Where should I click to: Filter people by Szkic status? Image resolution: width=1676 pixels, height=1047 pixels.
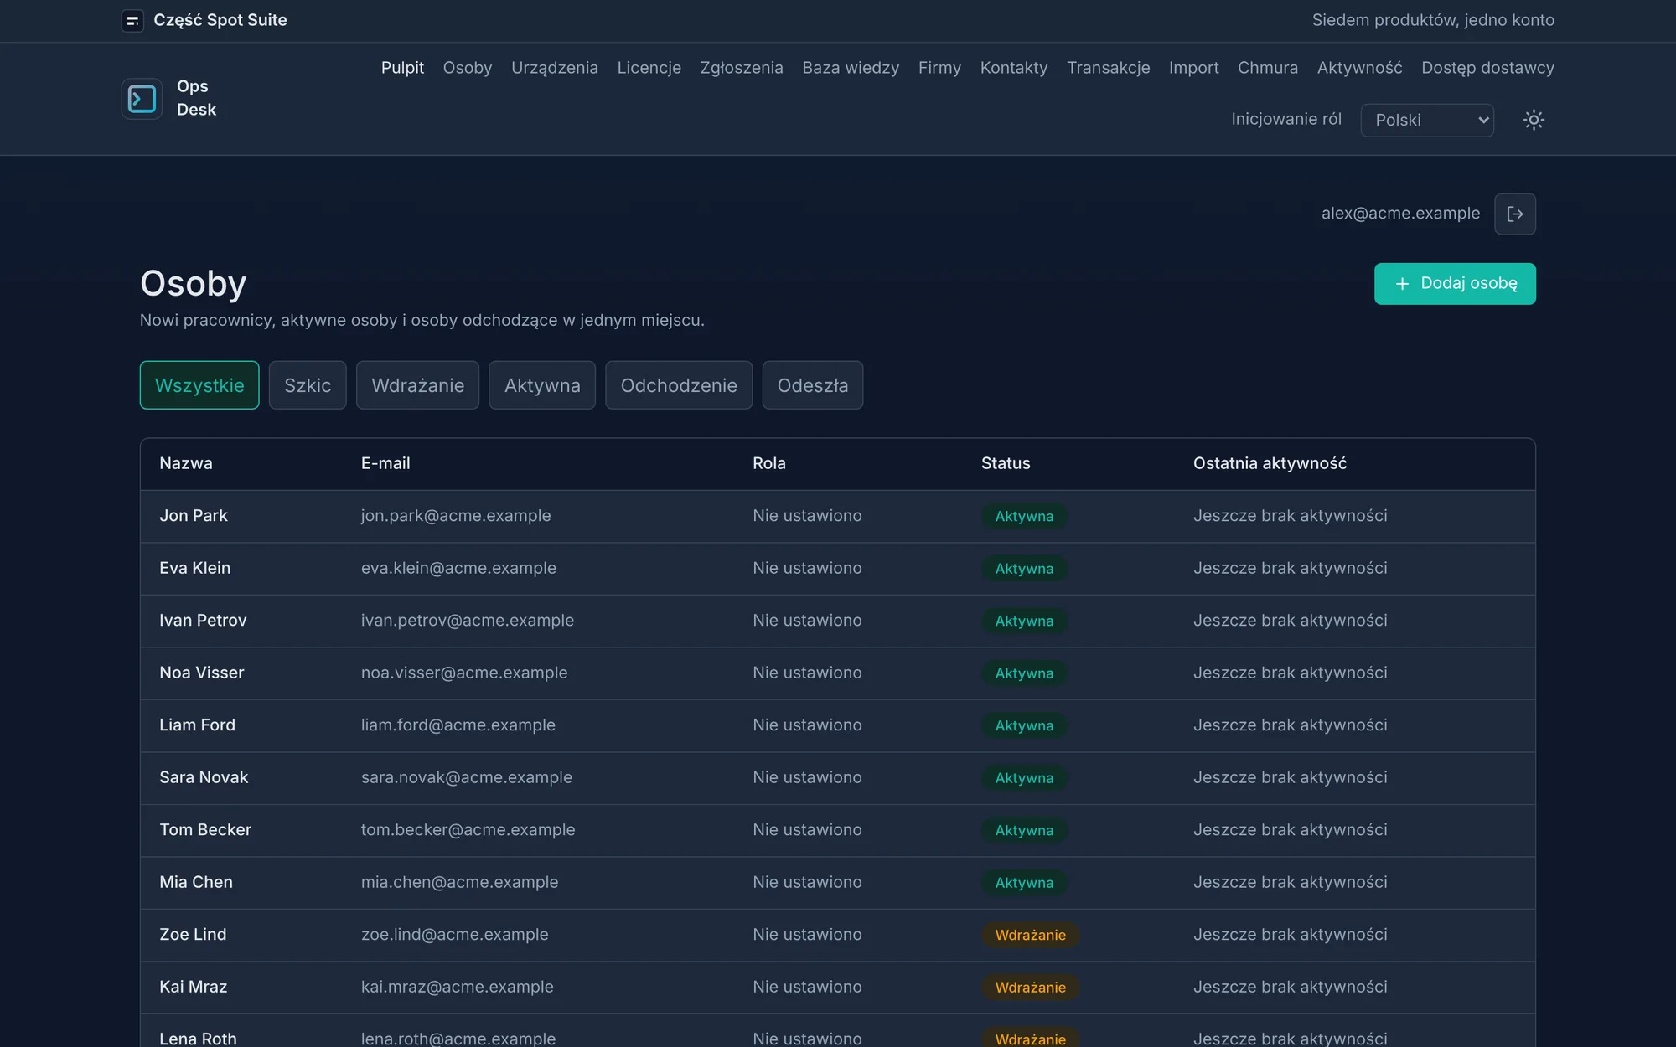(x=308, y=385)
